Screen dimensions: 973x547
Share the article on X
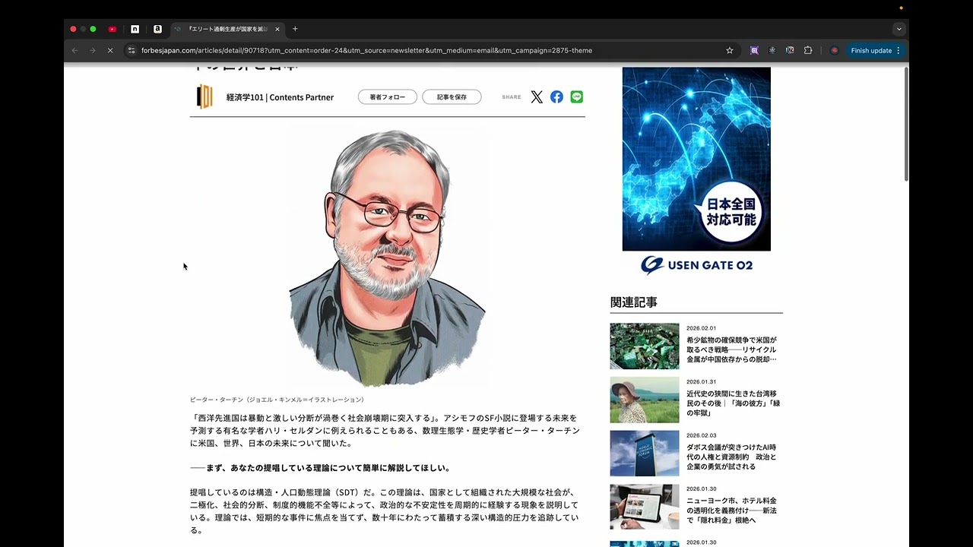click(x=537, y=97)
